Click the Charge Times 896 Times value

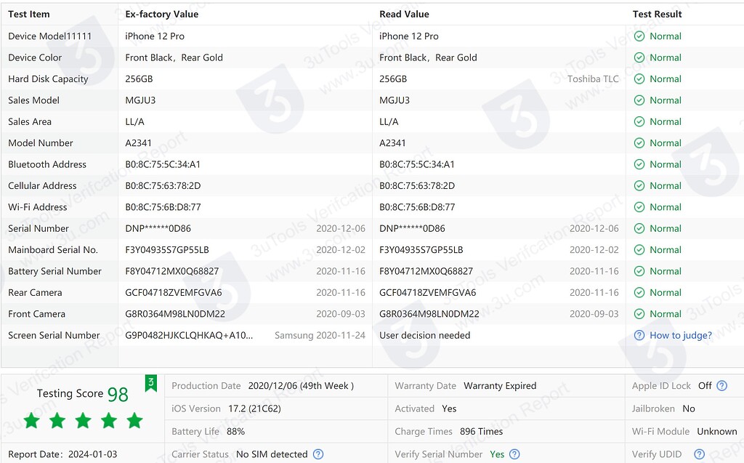click(481, 431)
